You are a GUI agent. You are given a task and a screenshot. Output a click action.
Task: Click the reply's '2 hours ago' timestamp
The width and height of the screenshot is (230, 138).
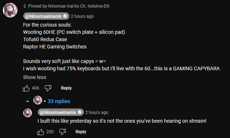pos(97,113)
